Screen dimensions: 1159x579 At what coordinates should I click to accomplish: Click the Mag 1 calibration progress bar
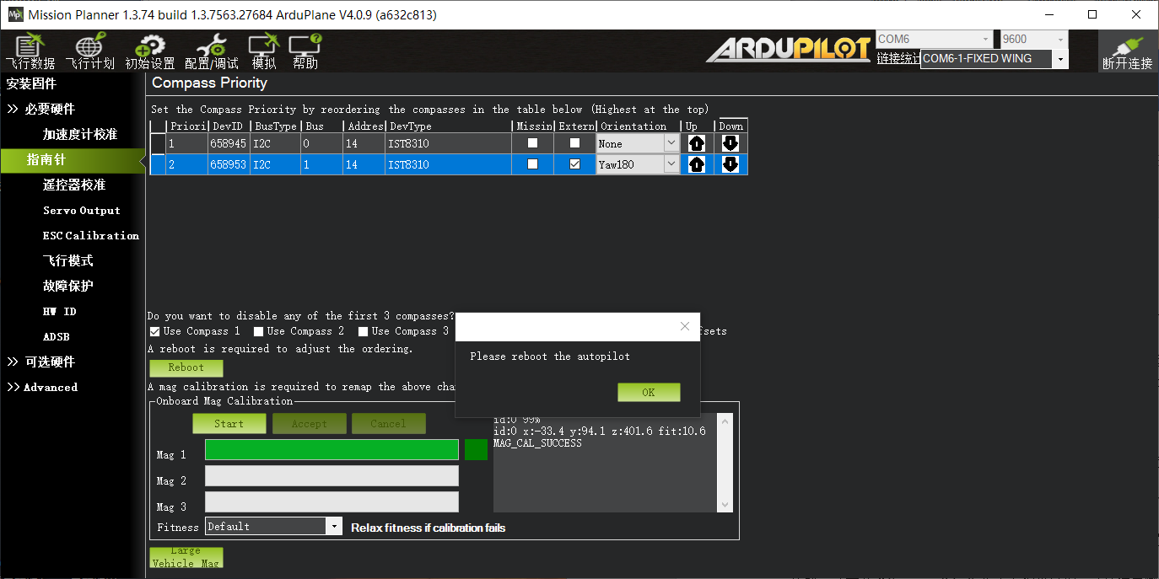pyautogui.click(x=332, y=449)
